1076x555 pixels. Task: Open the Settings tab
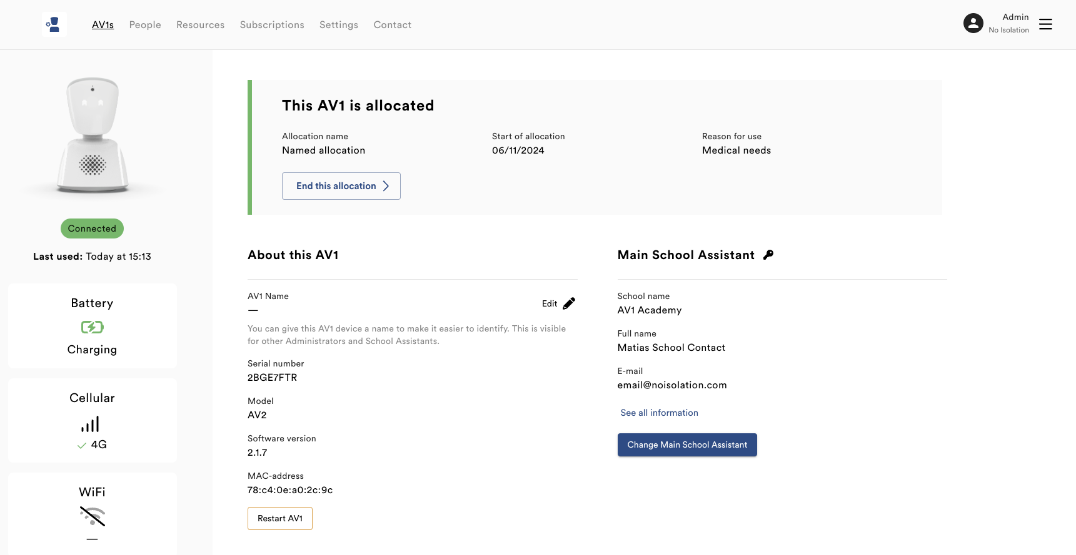[339, 25]
